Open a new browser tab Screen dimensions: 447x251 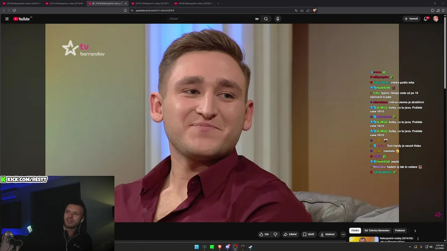218,3
